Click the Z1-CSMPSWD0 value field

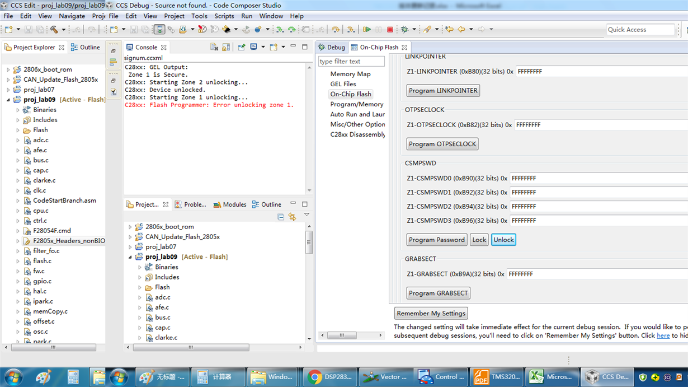point(599,179)
